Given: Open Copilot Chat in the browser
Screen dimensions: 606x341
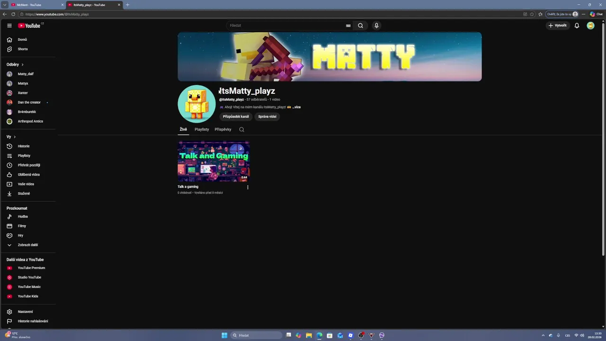Looking at the screenshot, I should (596, 14).
